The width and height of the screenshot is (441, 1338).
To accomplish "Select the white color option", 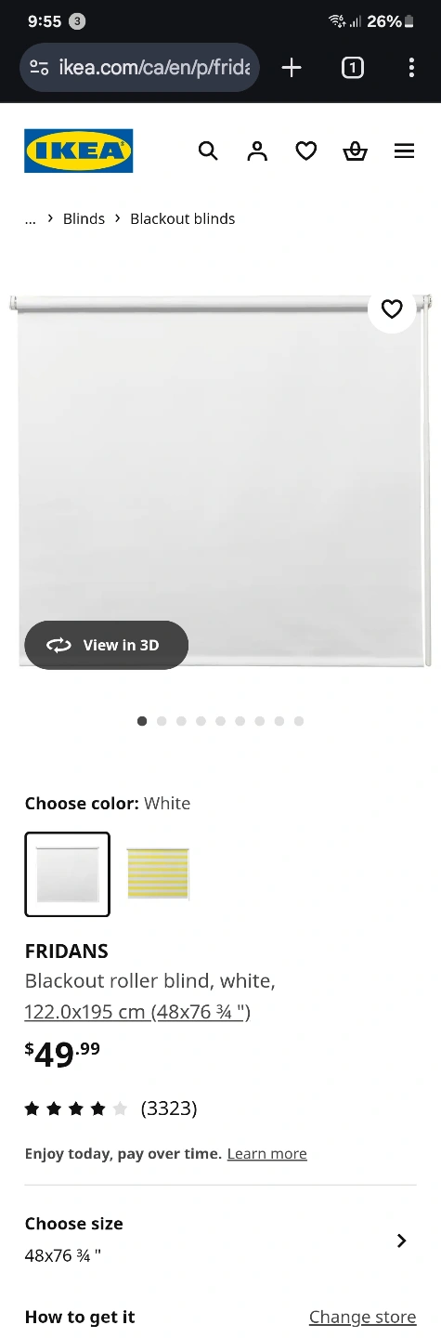I will pos(67,874).
